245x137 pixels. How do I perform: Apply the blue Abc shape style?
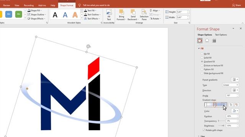coord(8,14)
